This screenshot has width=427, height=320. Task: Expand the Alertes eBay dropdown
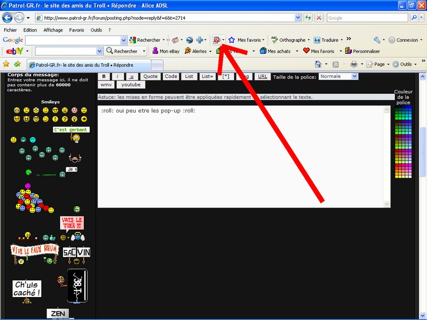[210, 51]
